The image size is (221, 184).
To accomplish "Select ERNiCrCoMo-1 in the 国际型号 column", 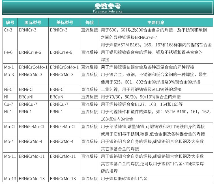I will coord(33,67).
